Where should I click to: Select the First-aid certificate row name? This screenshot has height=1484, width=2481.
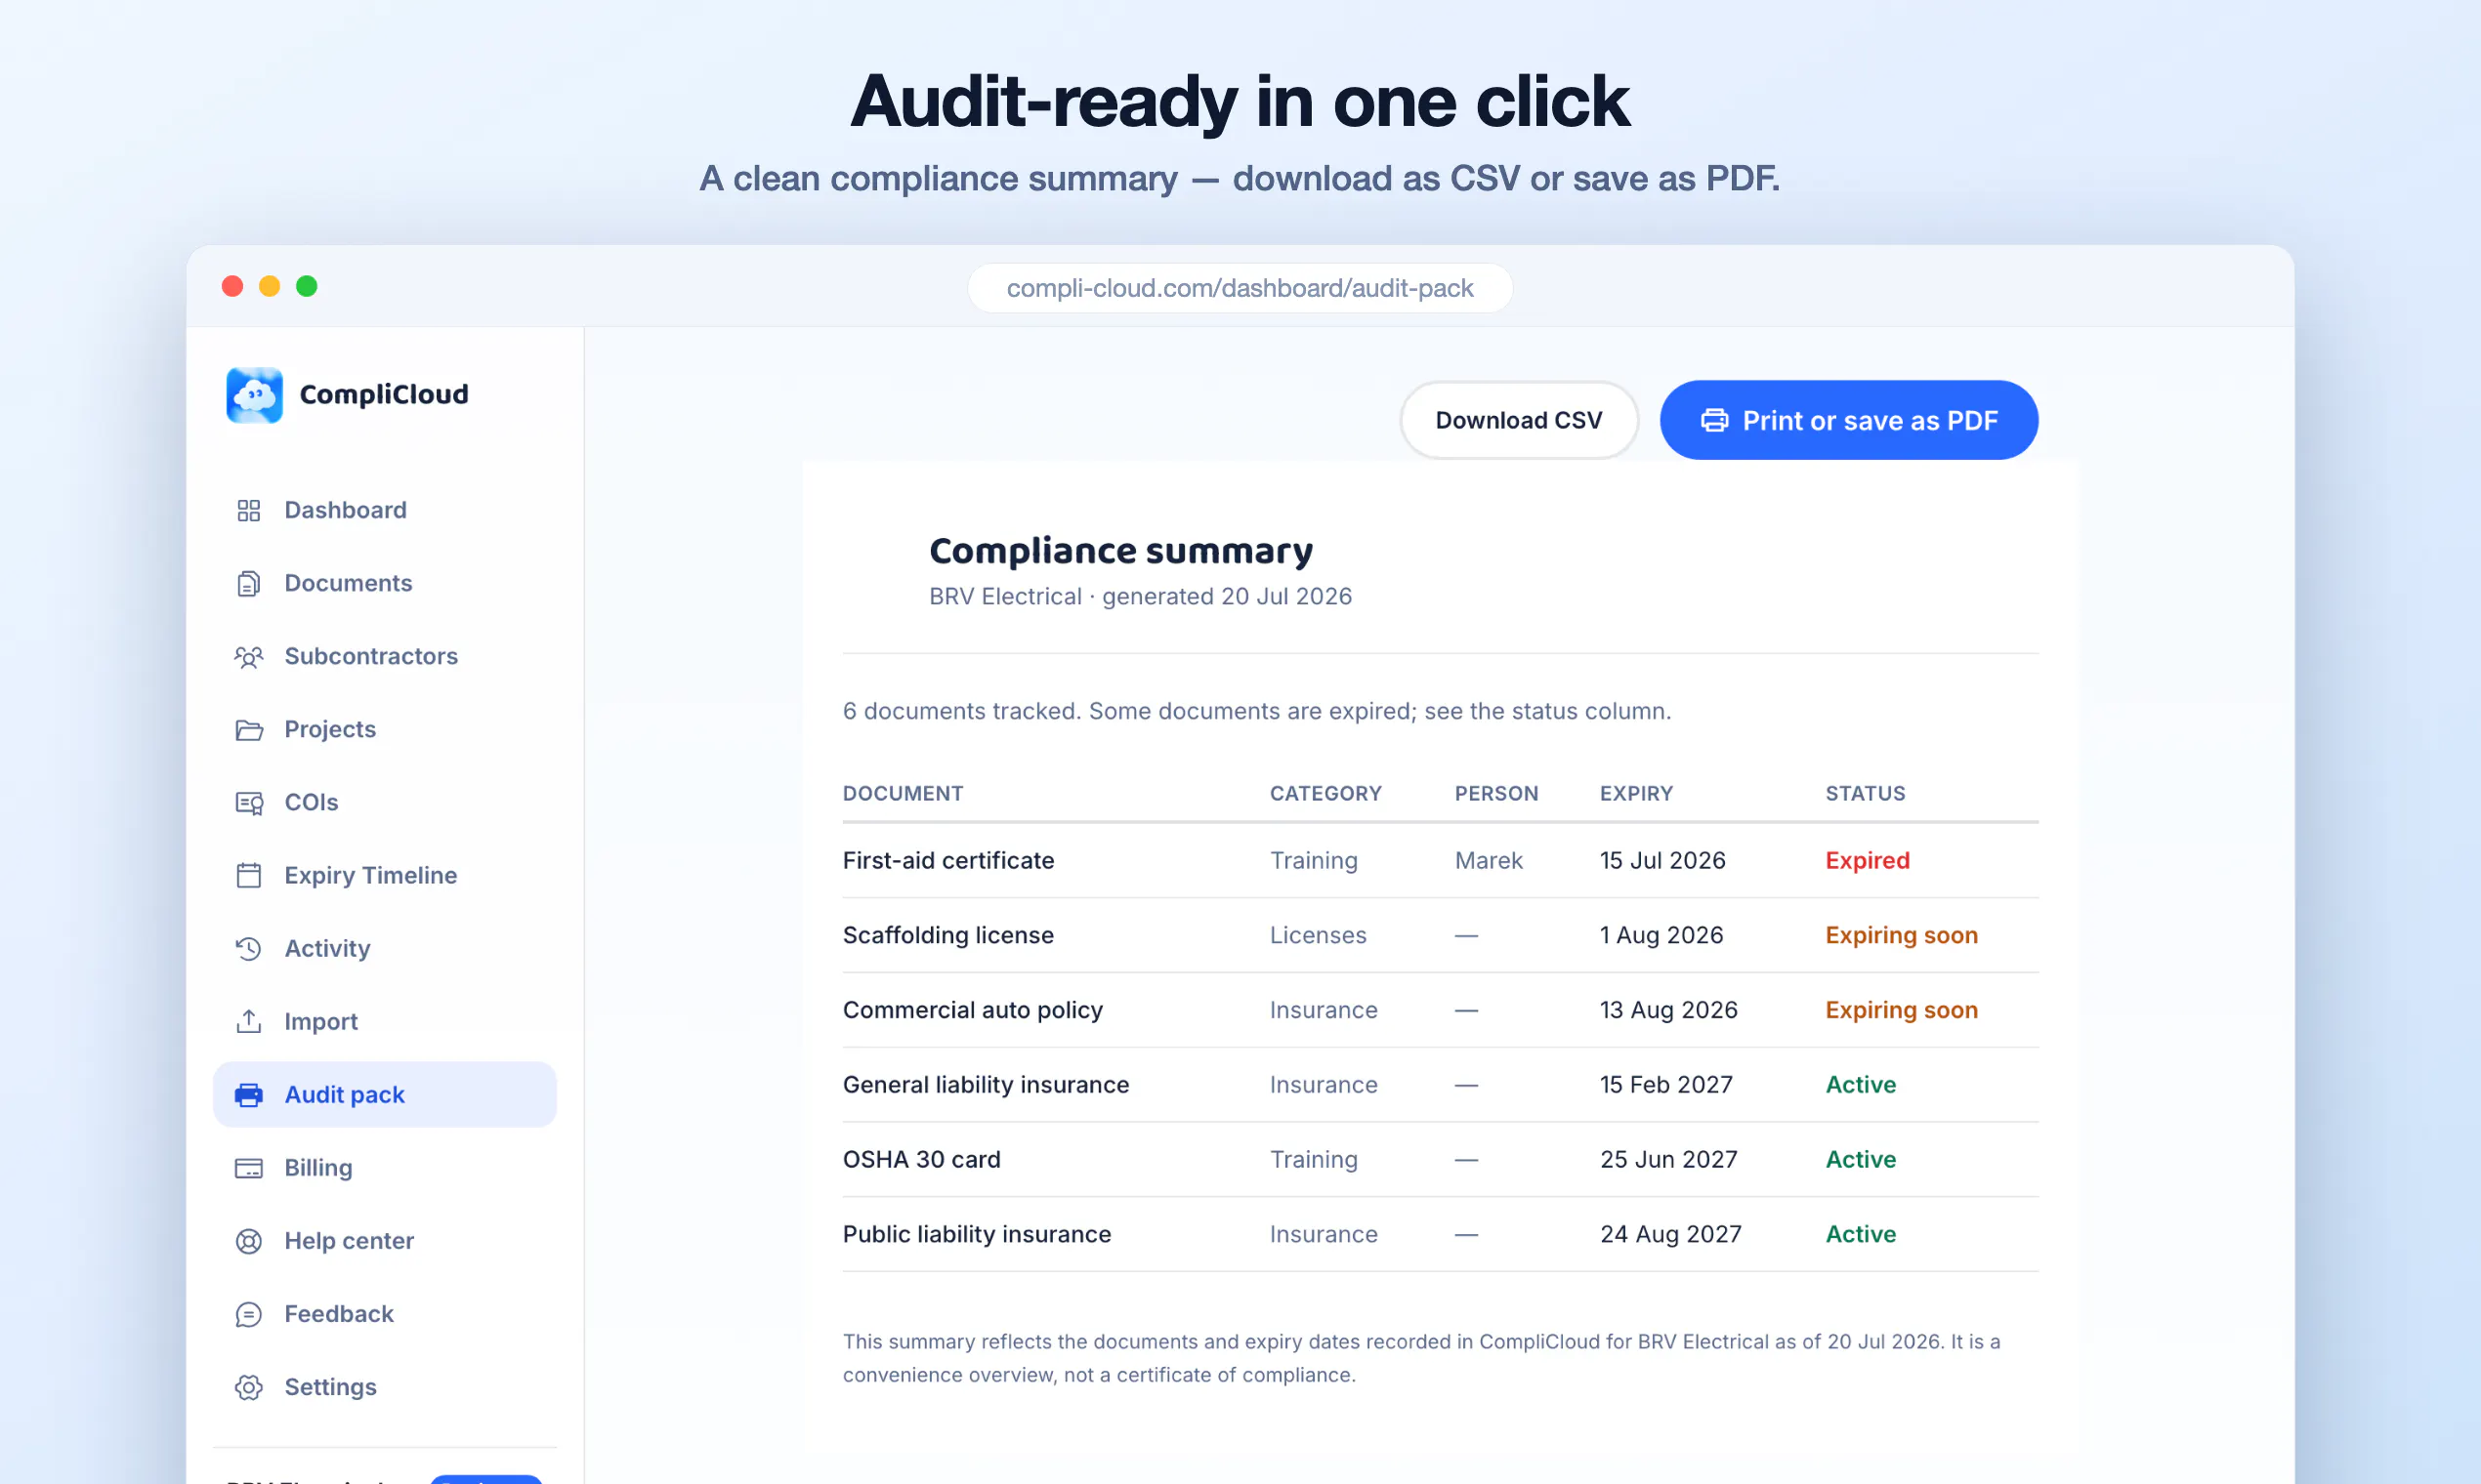[948, 860]
